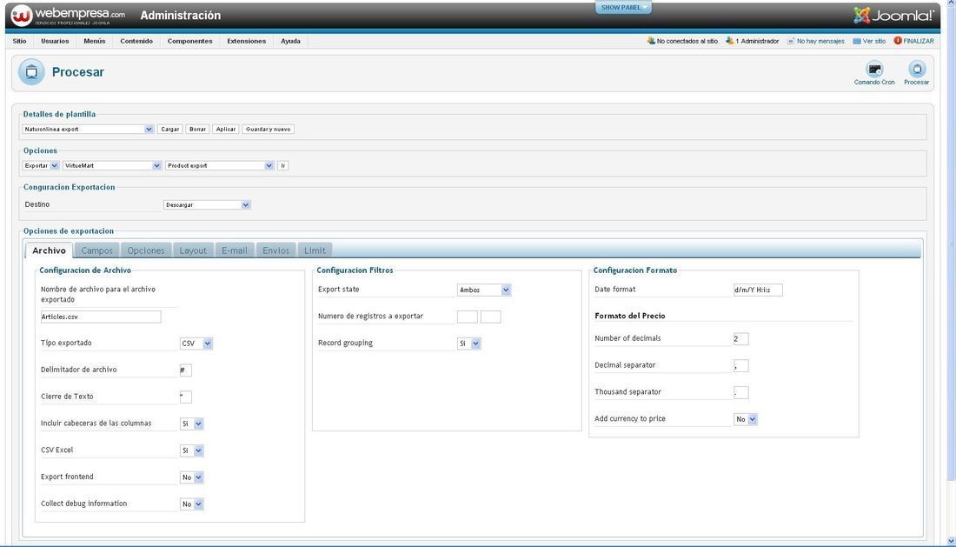
Task: Click the Aplicar button
Action: (226, 130)
